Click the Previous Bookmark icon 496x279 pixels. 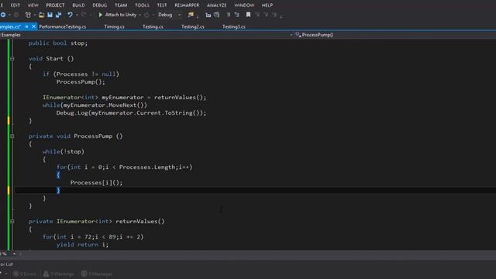[257, 15]
